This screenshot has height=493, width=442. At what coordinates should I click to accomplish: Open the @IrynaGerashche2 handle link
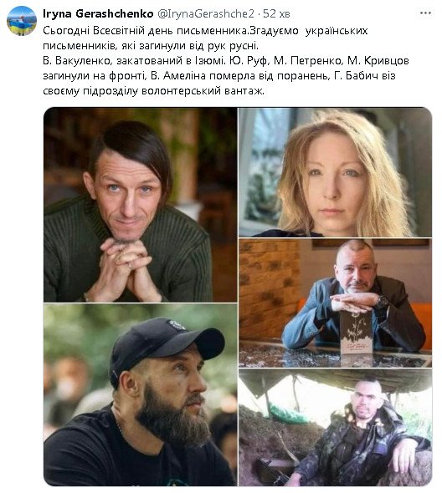click(x=205, y=13)
